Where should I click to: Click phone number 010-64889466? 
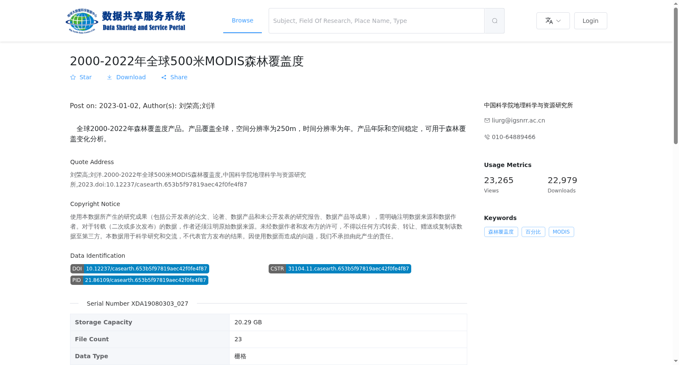pyautogui.click(x=513, y=137)
